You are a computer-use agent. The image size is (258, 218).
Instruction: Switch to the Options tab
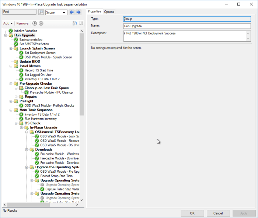[x=109, y=12]
